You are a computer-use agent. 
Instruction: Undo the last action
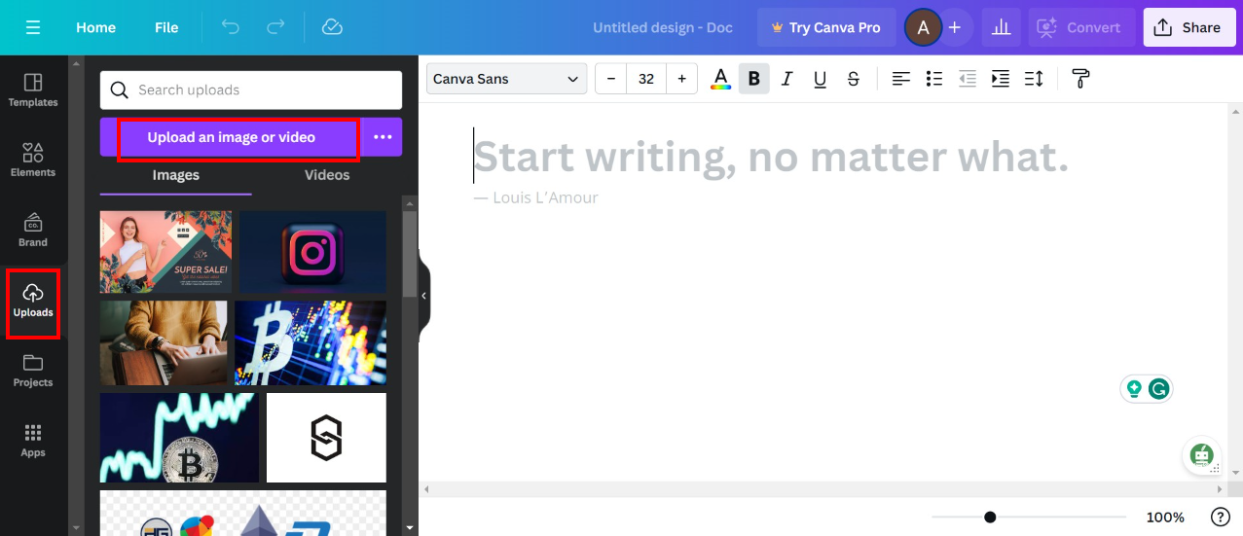[231, 27]
